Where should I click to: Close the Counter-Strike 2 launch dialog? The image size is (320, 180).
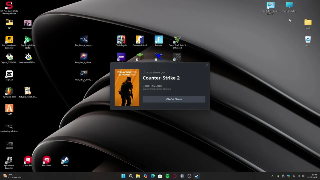click(207, 65)
